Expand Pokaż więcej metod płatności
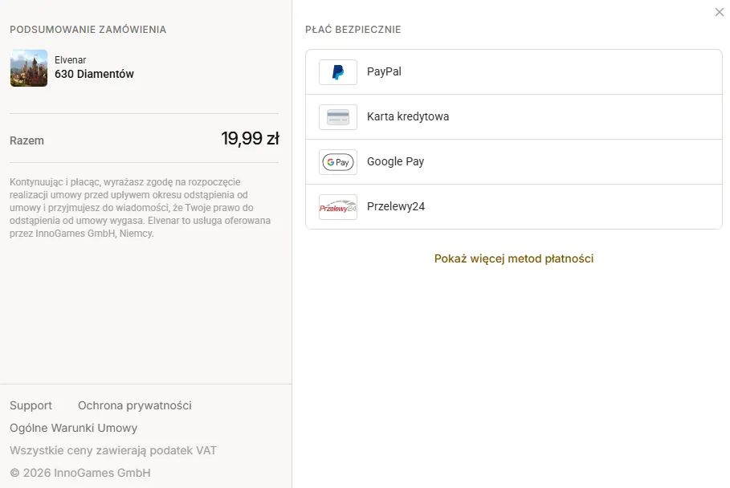The image size is (730, 488). click(x=513, y=258)
